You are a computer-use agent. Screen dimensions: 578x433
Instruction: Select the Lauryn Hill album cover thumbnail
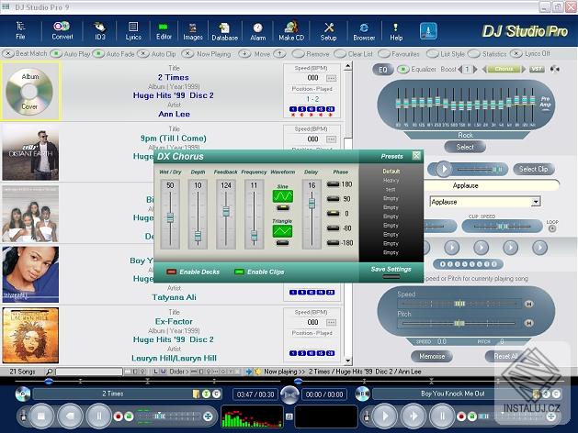(30, 335)
